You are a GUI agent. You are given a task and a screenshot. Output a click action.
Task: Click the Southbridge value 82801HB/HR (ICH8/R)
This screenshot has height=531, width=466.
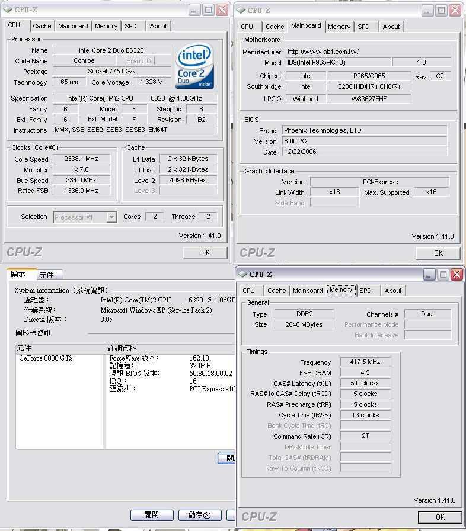[x=369, y=86]
